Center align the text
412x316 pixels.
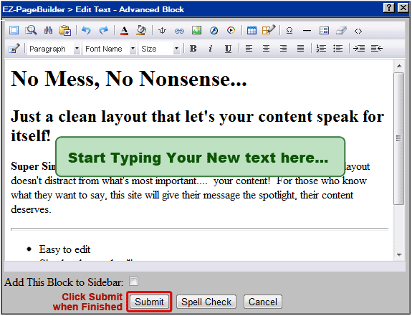(266, 49)
